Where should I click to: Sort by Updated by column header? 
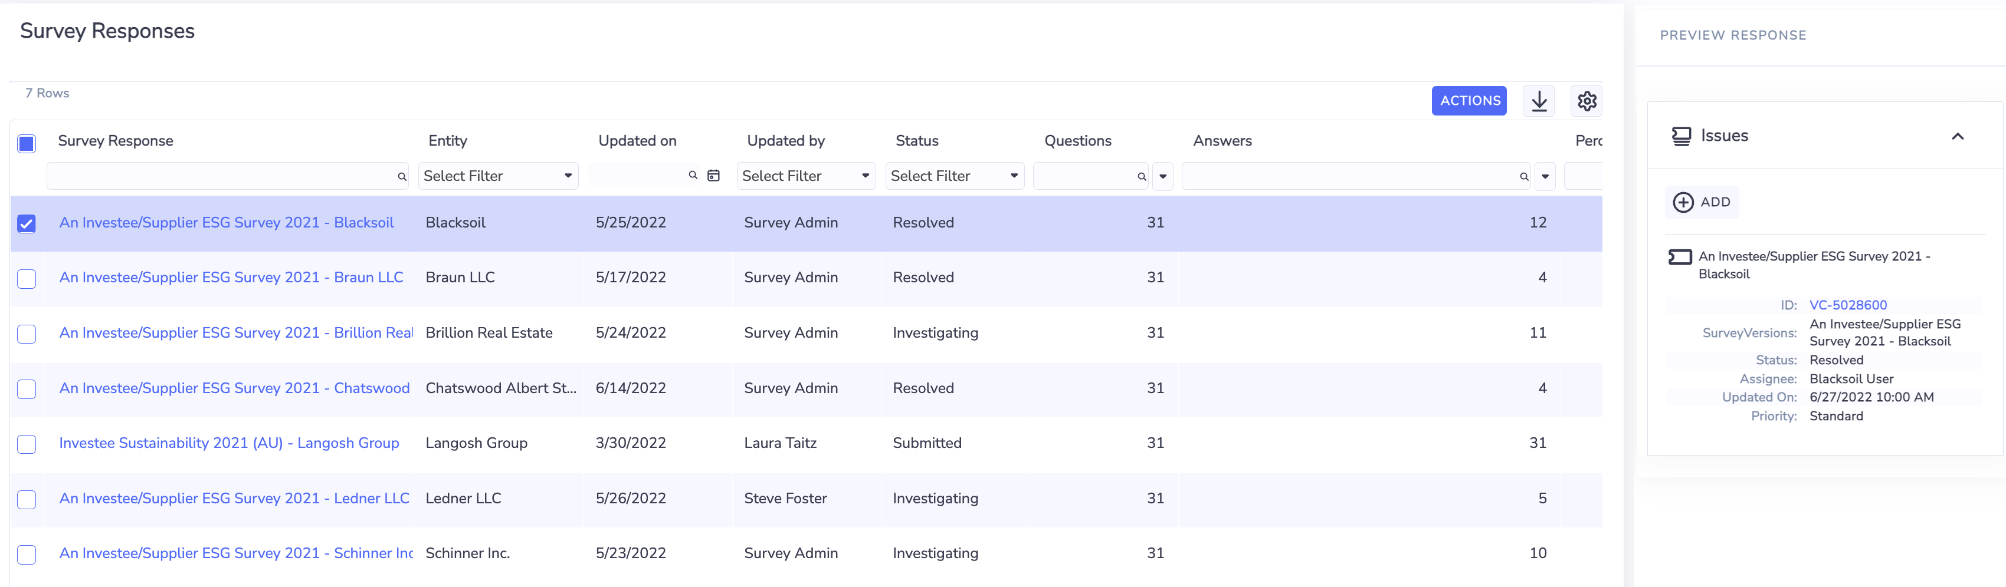[786, 141]
